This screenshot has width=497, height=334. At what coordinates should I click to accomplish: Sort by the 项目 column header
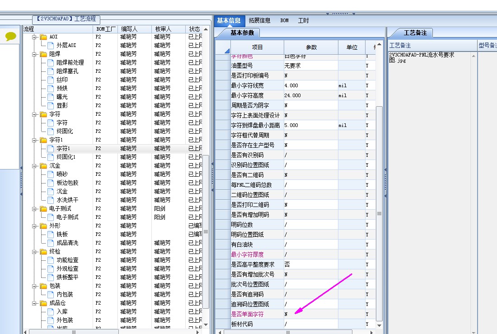(x=257, y=47)
